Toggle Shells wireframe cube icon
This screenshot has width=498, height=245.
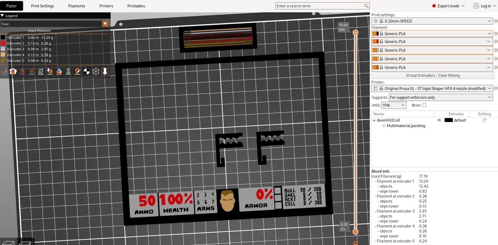96,72
